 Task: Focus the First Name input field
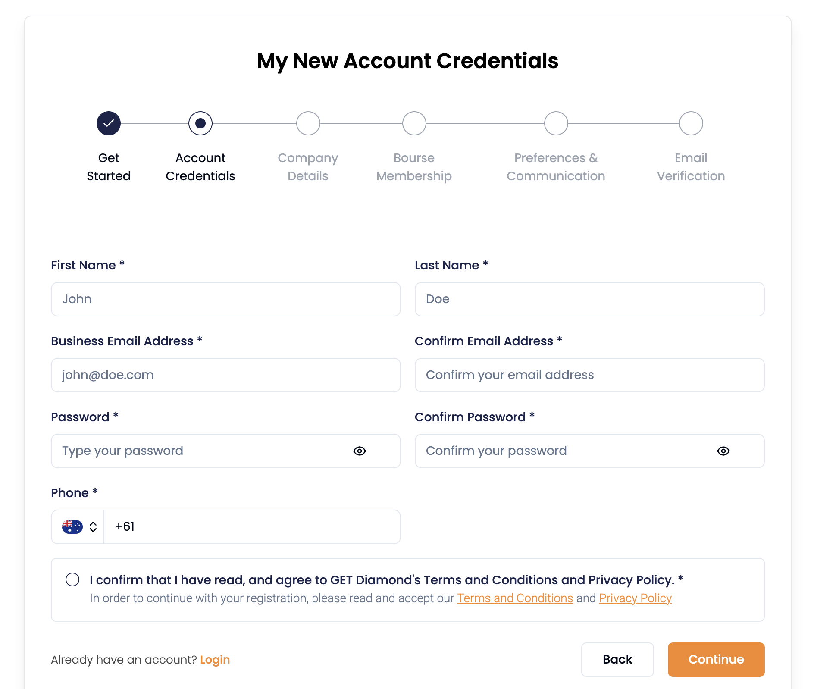[226, 299]
